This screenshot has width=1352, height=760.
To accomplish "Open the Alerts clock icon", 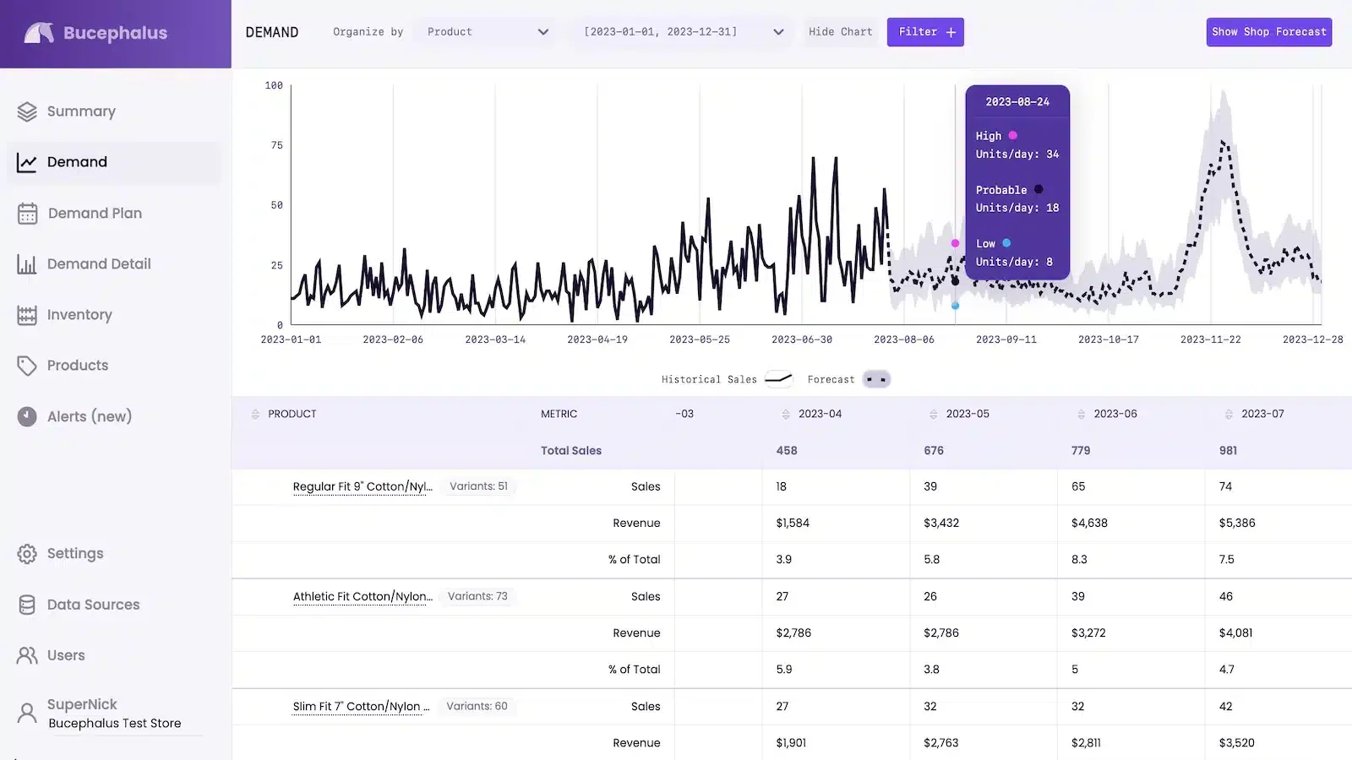I will (x=27, y=416).
